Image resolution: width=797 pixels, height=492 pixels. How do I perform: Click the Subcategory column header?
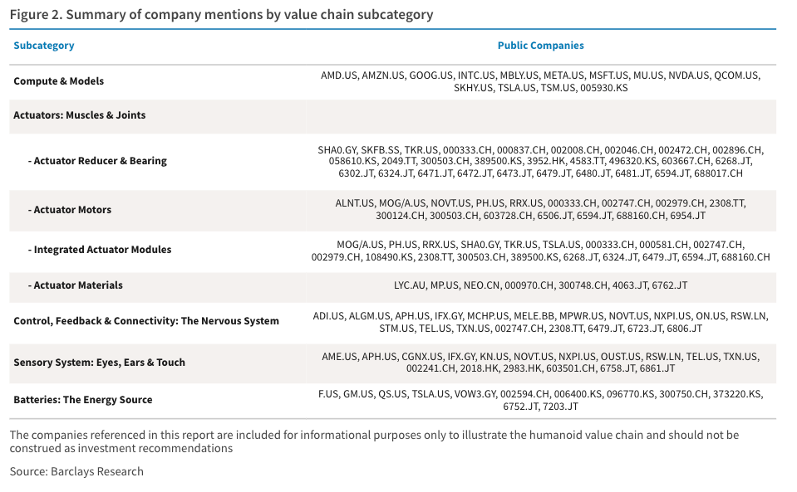coord(44,46)
